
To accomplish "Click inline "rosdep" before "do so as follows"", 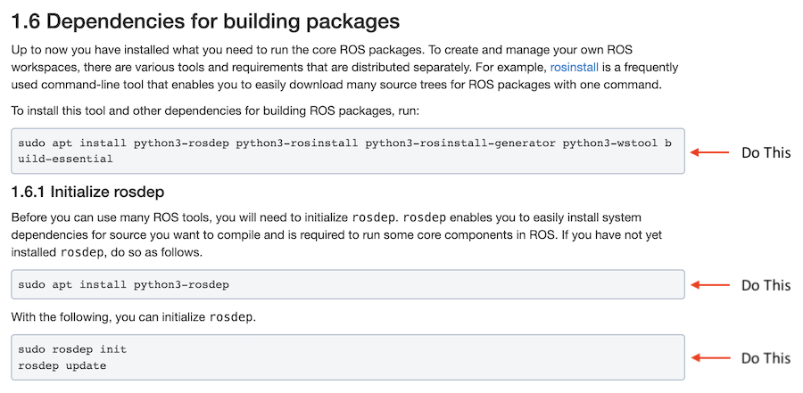I will [84, 252].
